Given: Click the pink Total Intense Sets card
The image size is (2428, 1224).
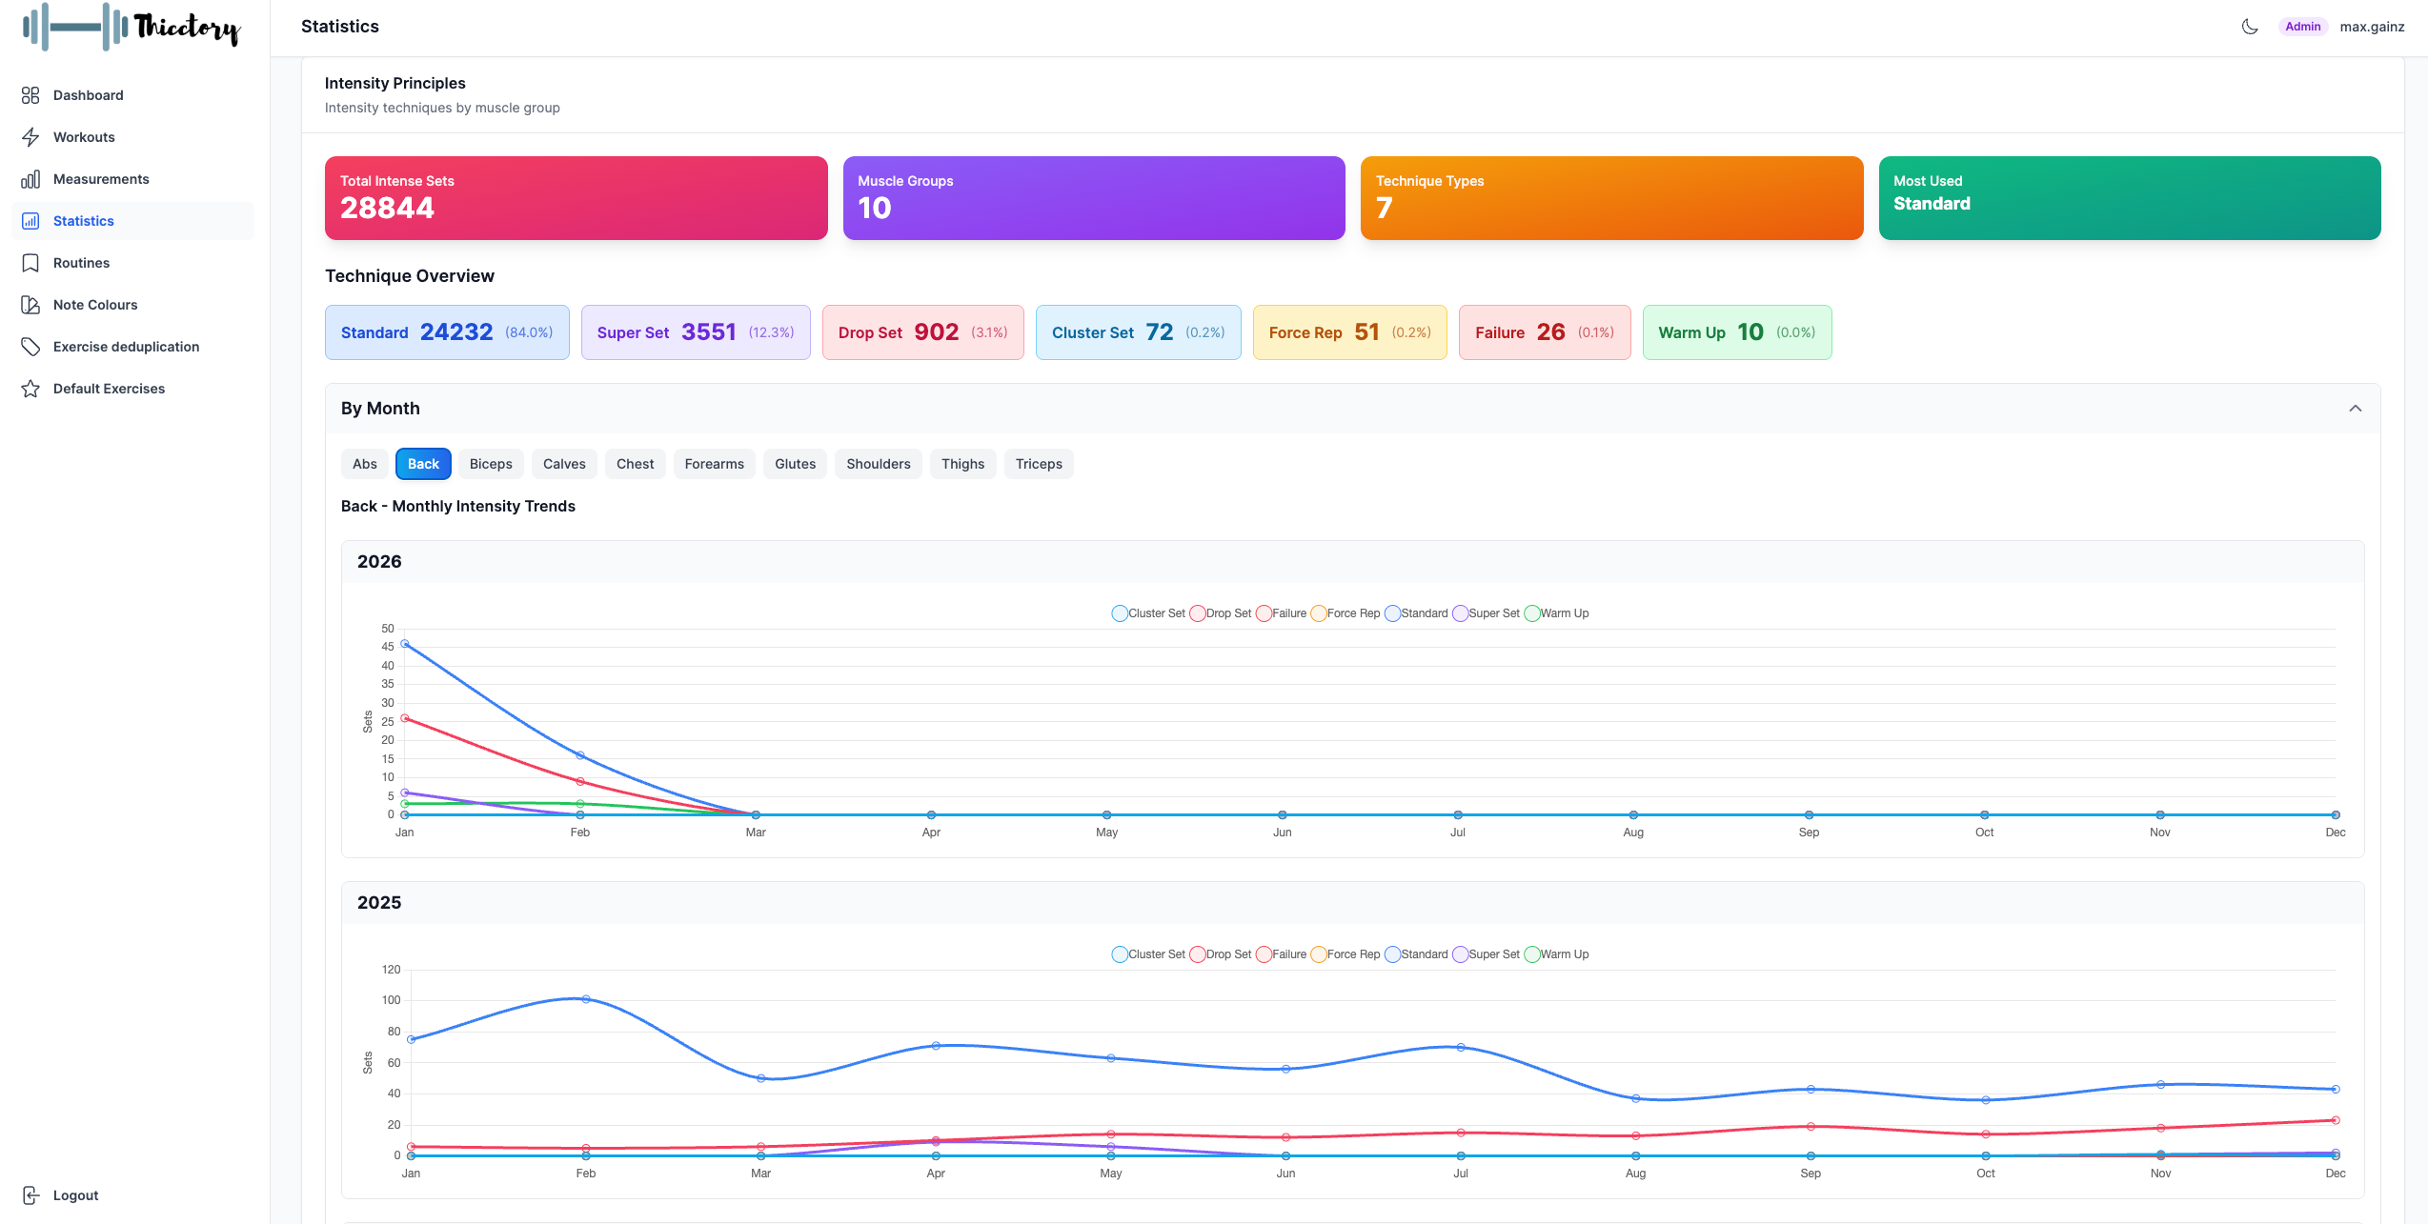Looking at the screenshot, I should point(576,197).
